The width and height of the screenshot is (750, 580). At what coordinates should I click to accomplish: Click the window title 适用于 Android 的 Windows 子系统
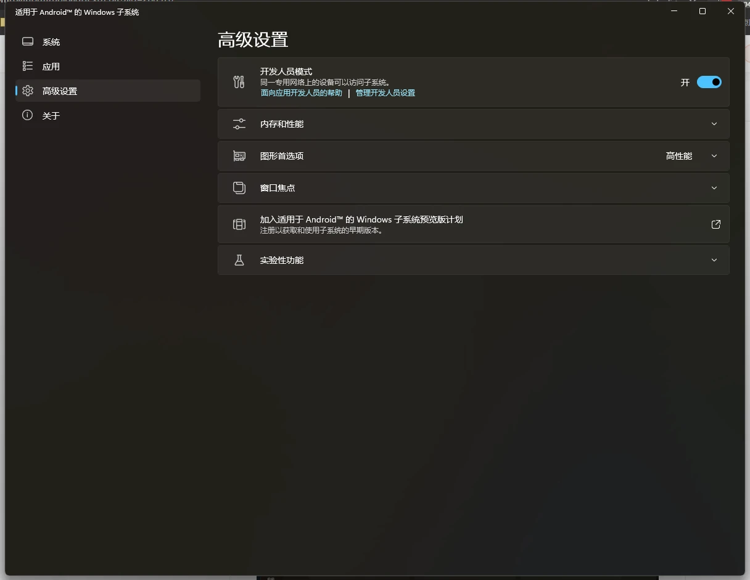tap(77, 12)
